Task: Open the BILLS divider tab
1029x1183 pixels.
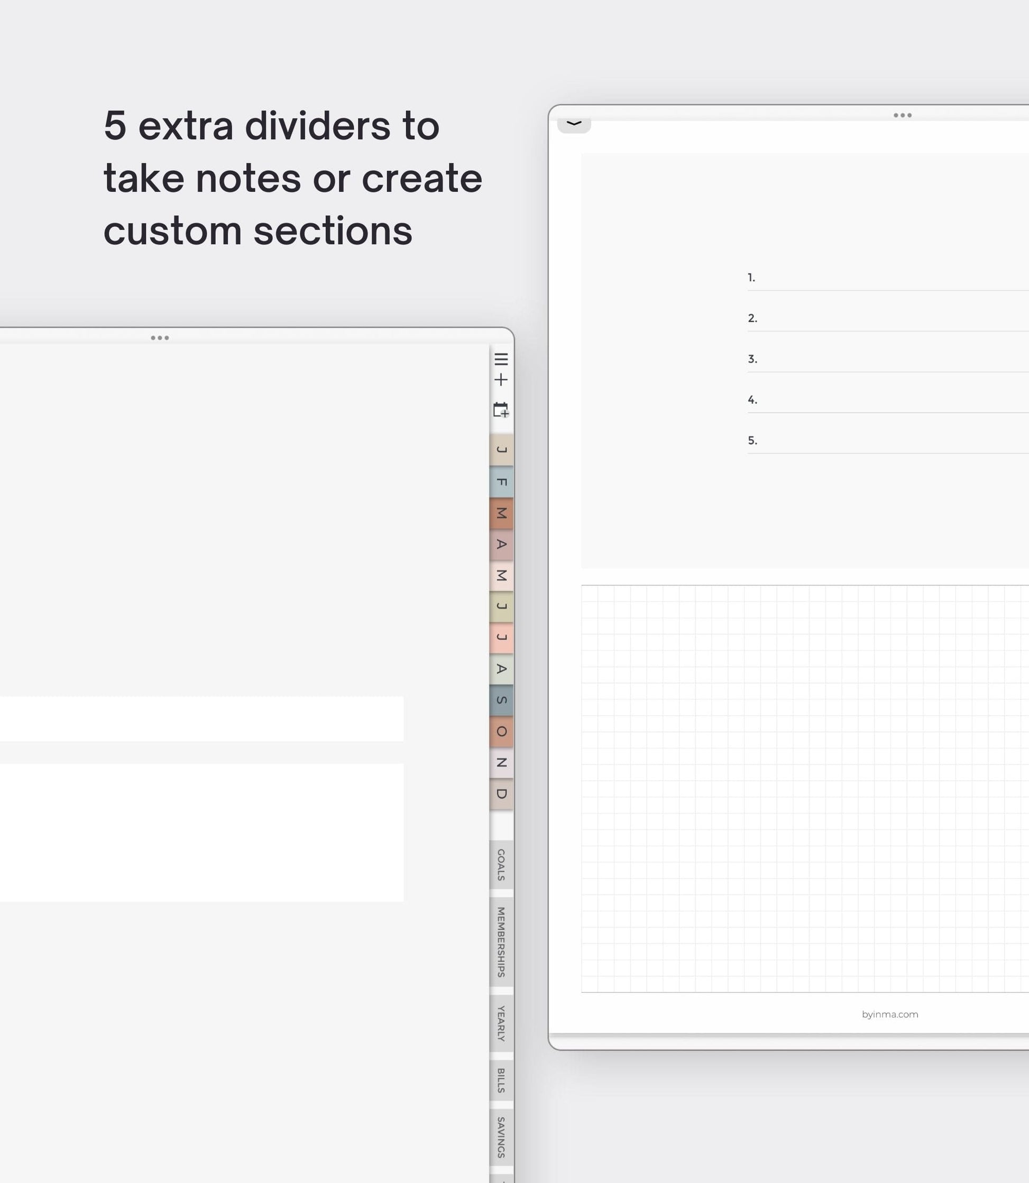Action: [501, 1080]
